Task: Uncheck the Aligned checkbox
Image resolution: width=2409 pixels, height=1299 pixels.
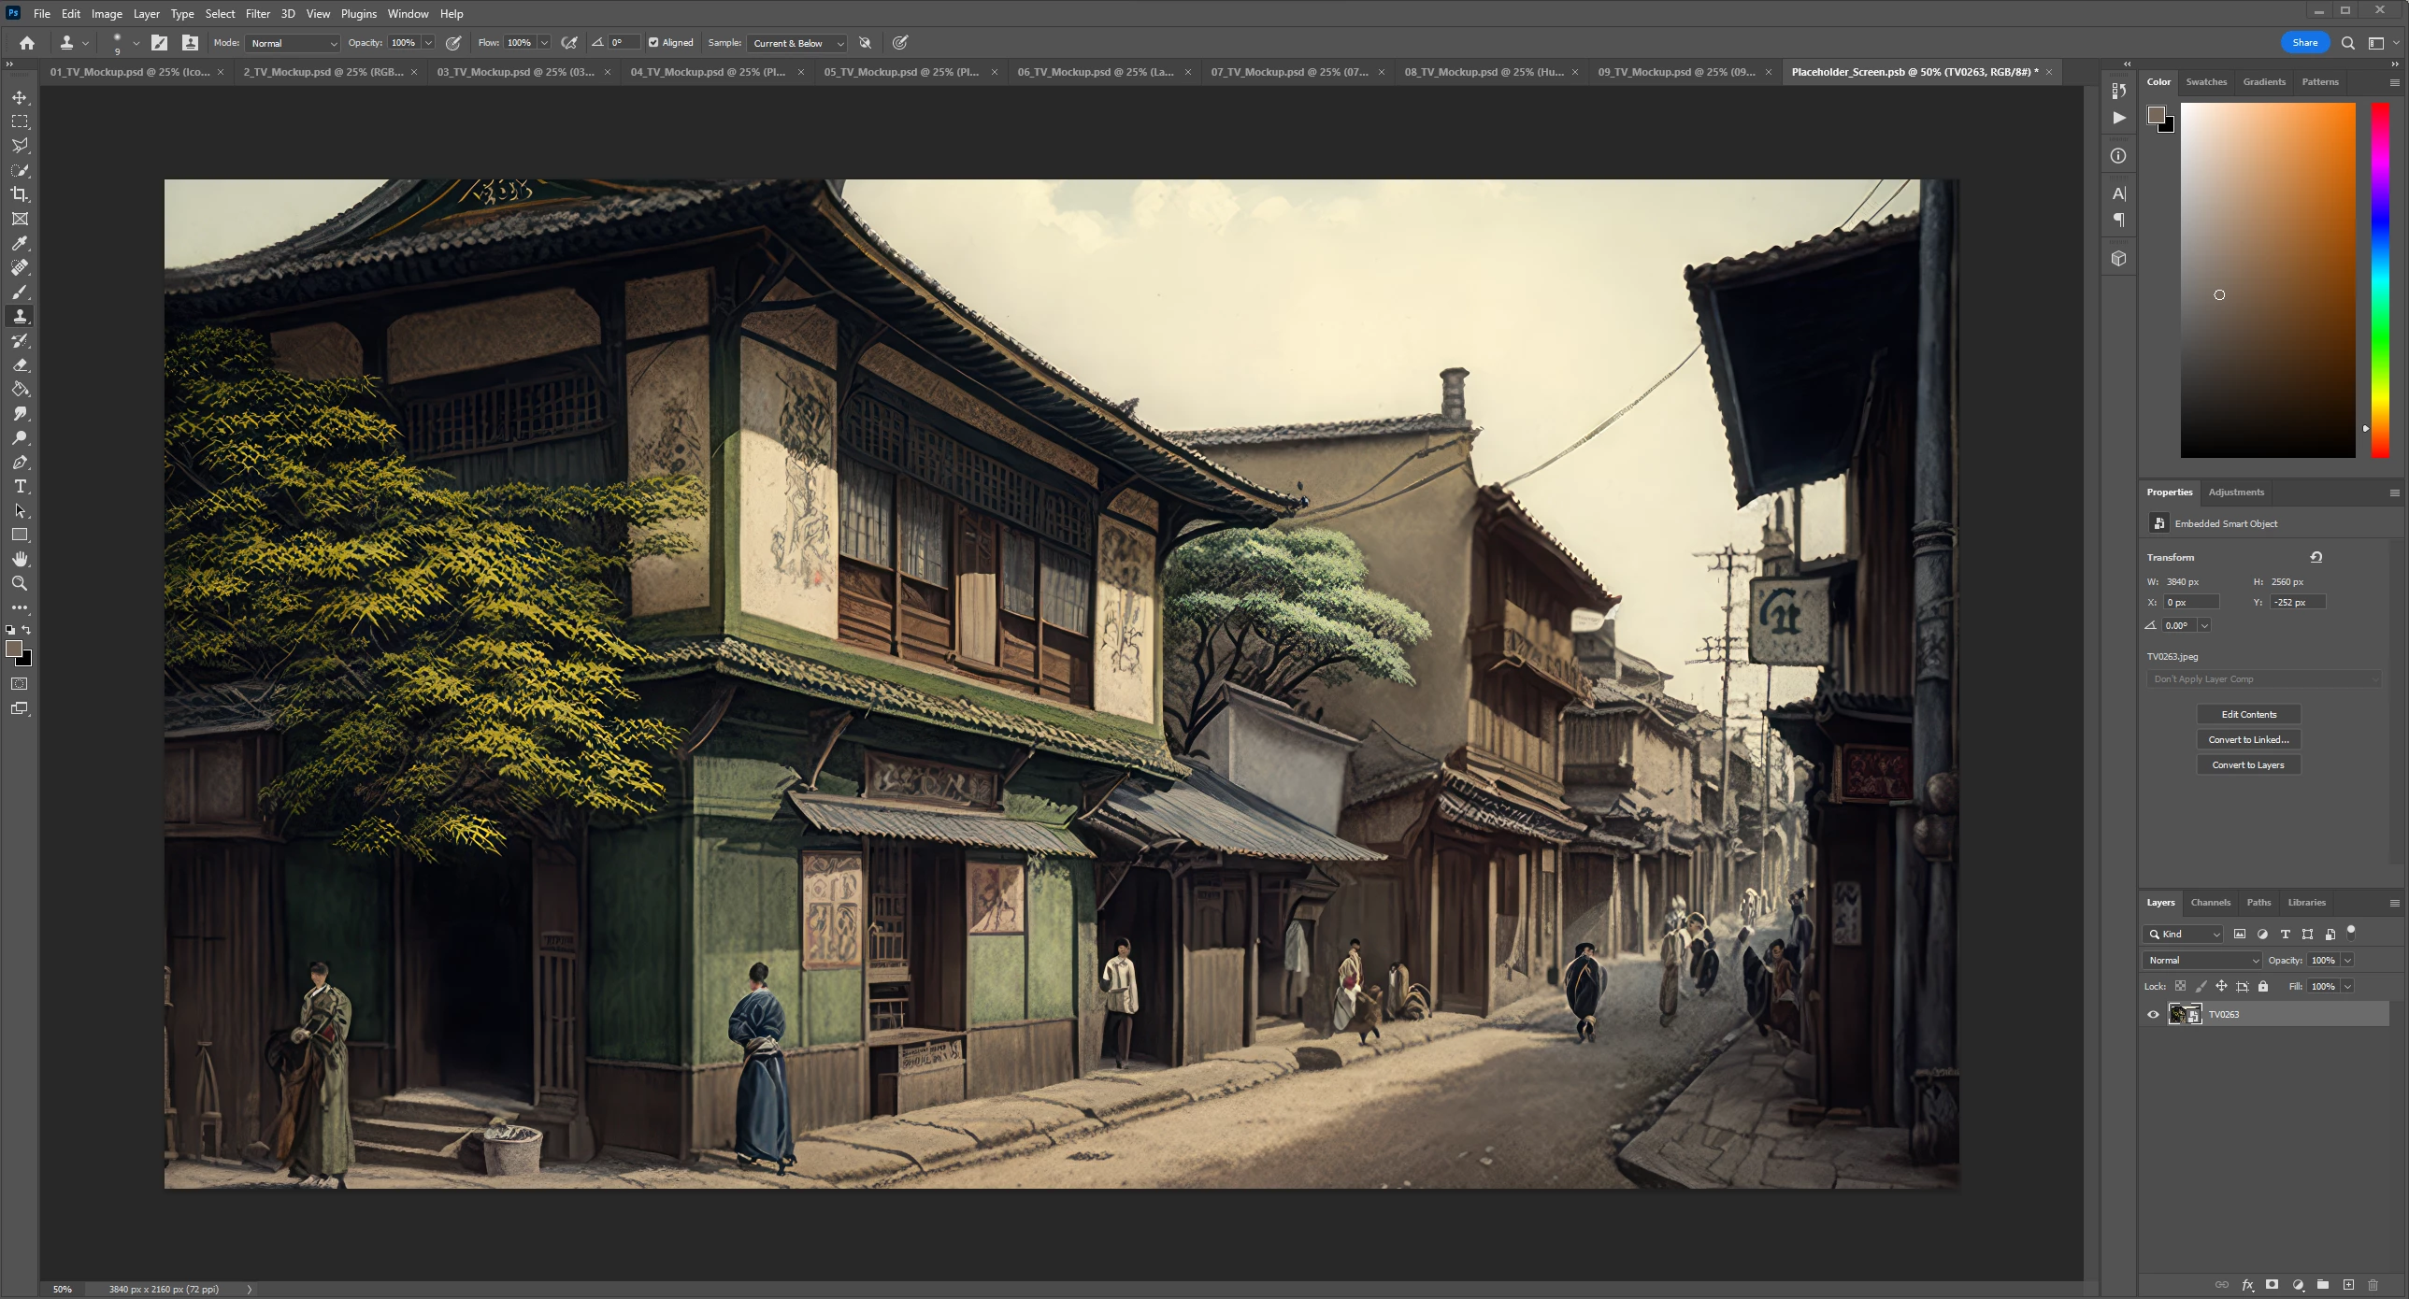Action: (653, 43)
